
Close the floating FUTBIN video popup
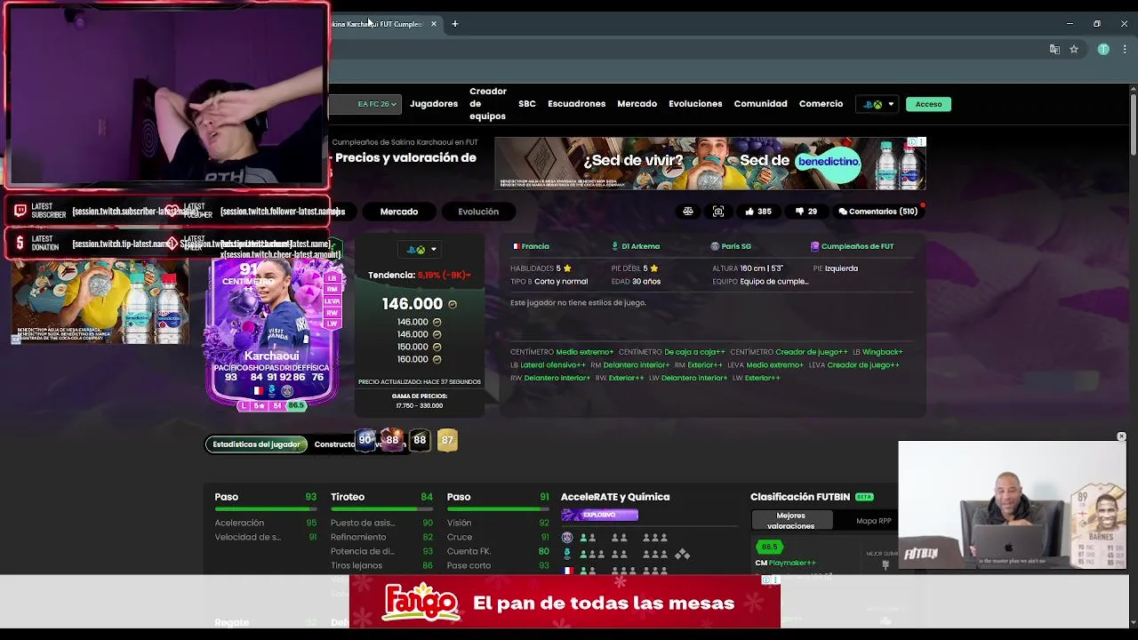tap(1121, 436)
